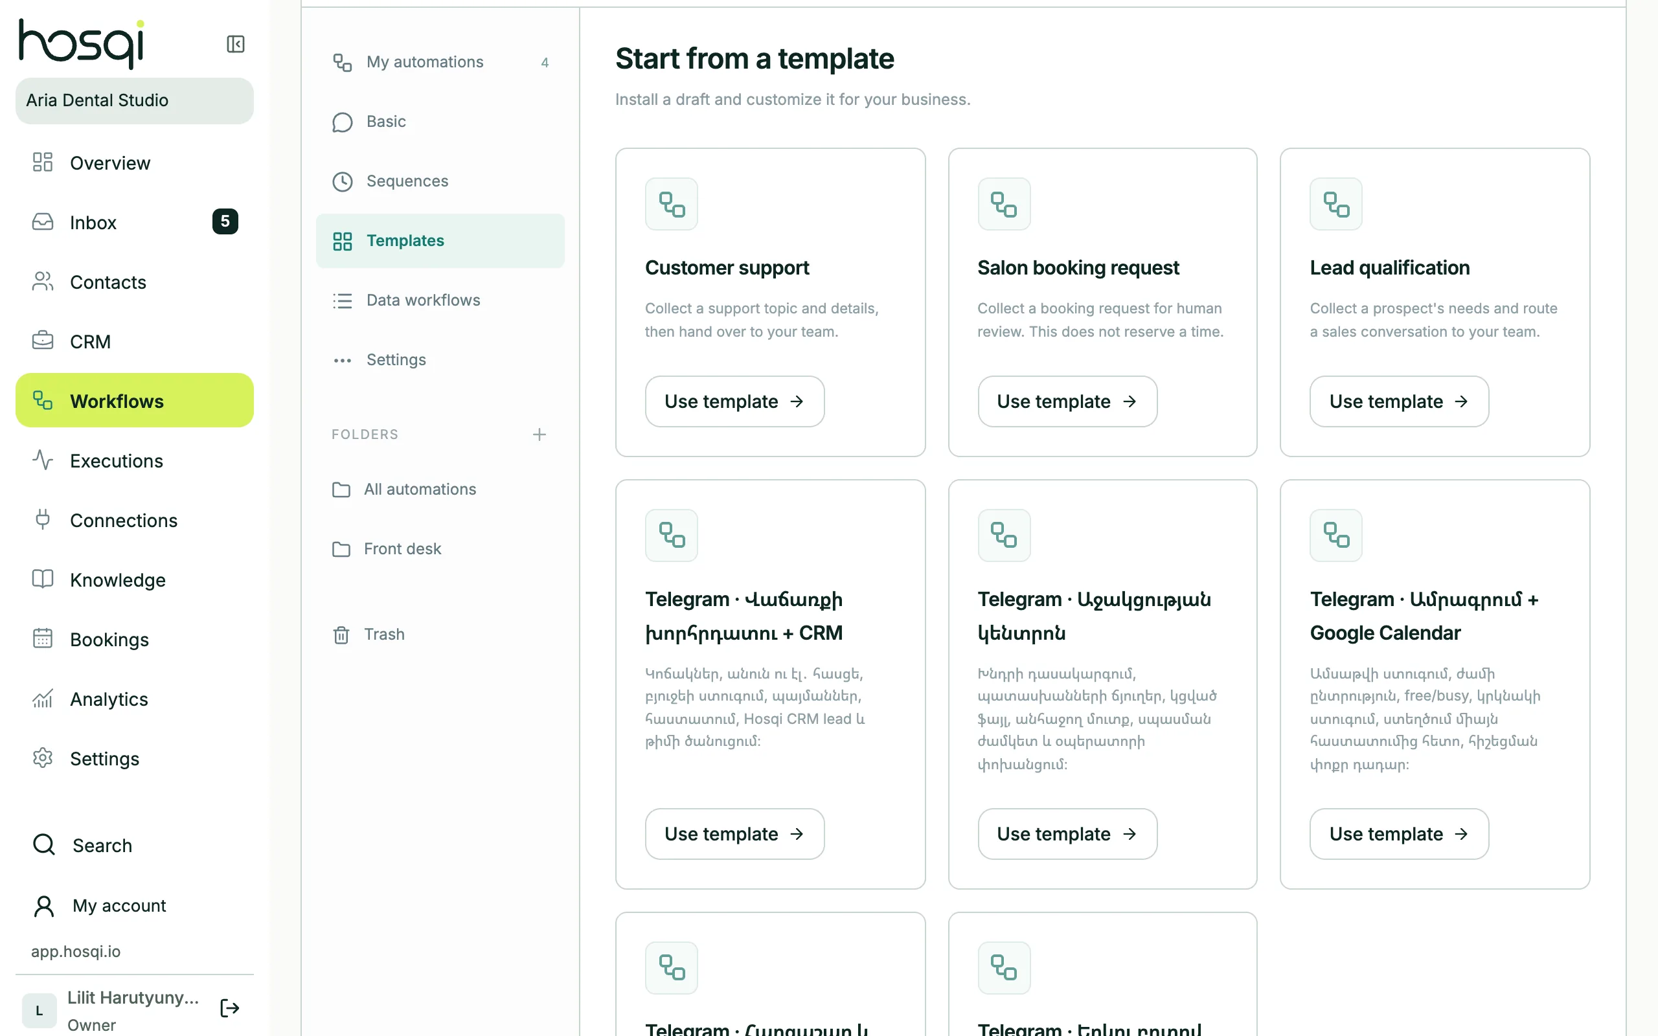Open the Executions page
The height and width of the screenshot is (1036, 1658).
coord(134,460)
